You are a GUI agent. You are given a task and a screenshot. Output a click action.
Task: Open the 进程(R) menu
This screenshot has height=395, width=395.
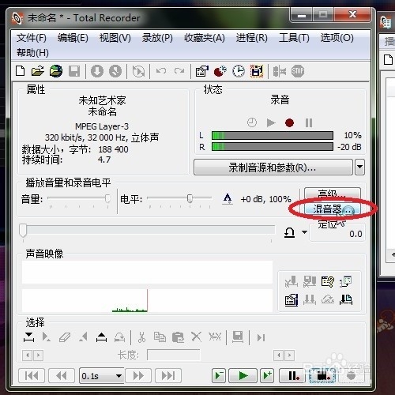click(x=252, y=38)
